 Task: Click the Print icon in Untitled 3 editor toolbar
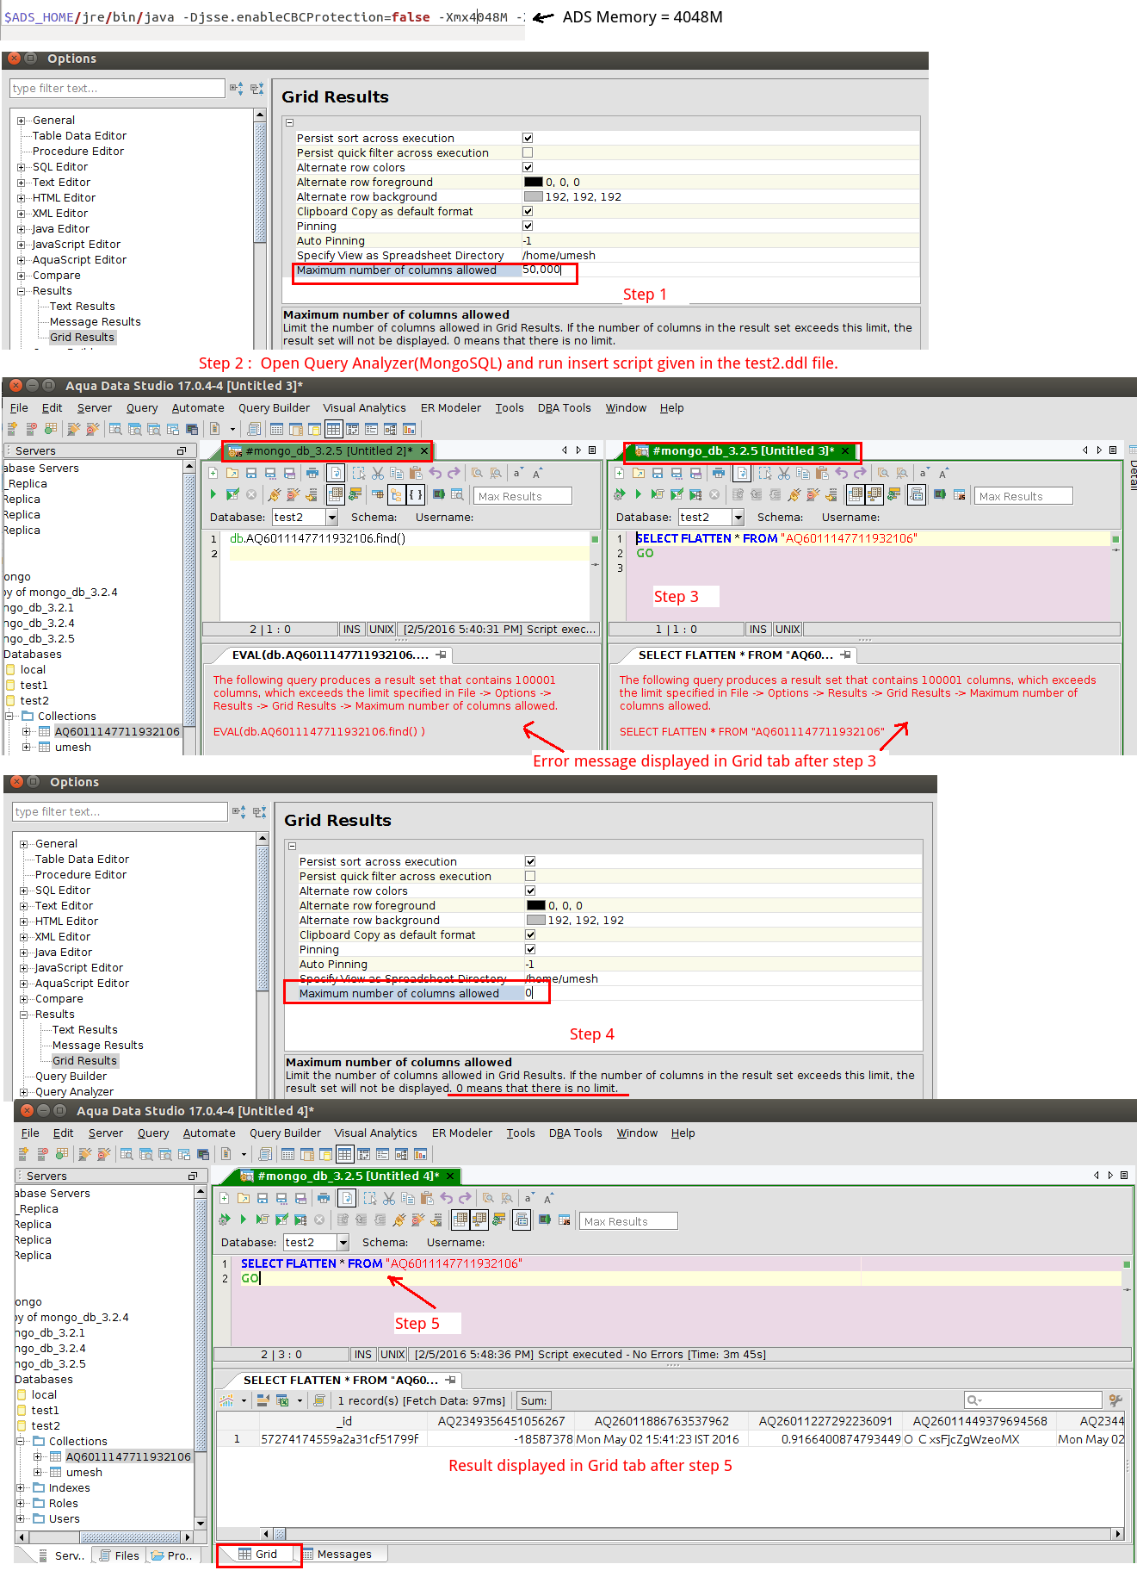[x=718, y=473]
